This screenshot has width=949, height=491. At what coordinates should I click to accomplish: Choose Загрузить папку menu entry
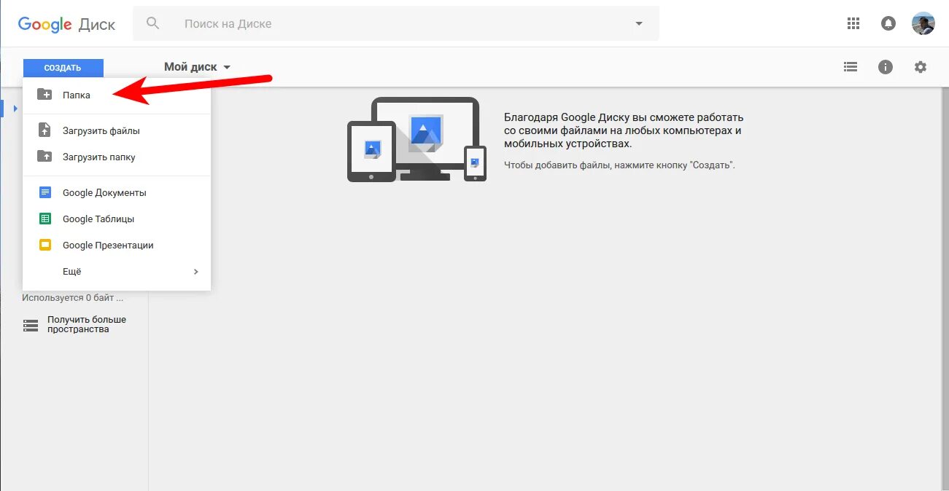coord(98,157)
